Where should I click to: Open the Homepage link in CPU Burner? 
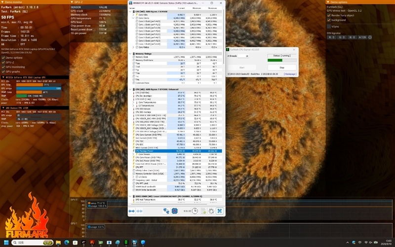290,74
